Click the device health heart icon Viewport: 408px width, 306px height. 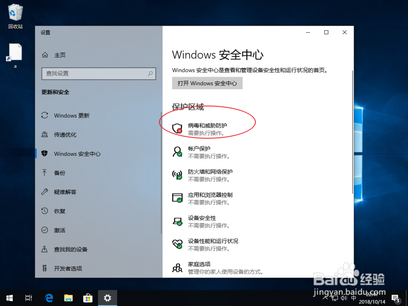177,244
